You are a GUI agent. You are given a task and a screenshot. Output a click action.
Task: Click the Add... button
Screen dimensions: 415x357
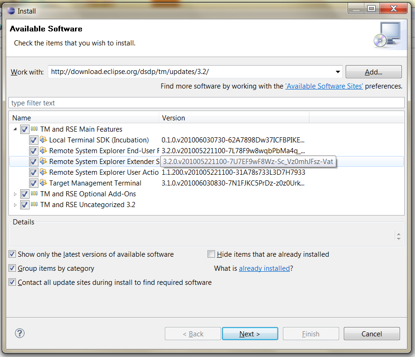[373, 72]
